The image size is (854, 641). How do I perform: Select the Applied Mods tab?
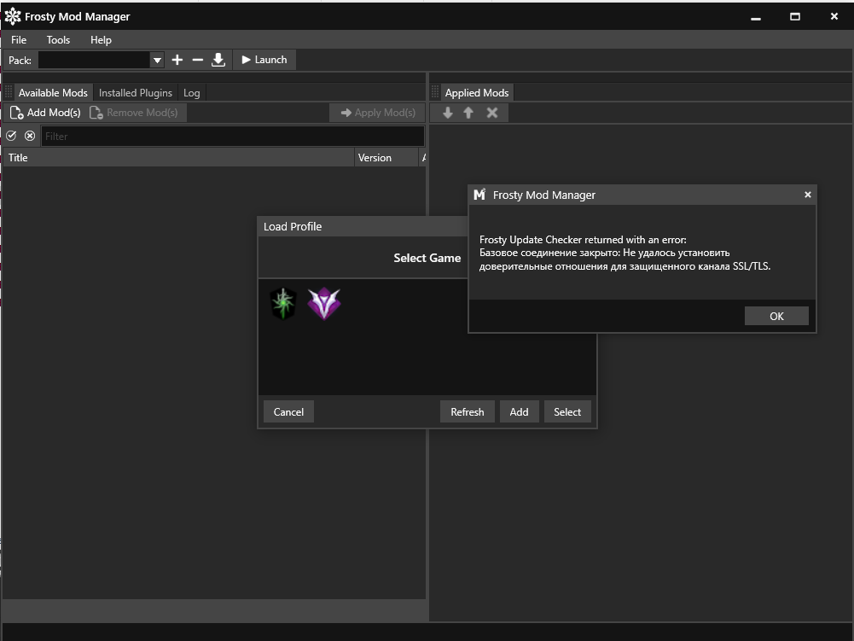[x=477, y=93]
